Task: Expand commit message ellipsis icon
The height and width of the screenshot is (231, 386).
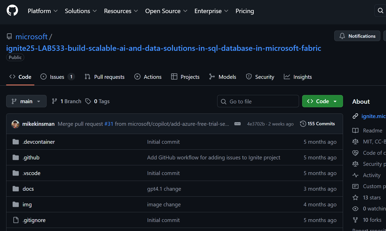Action: click(x=237, y=124)
